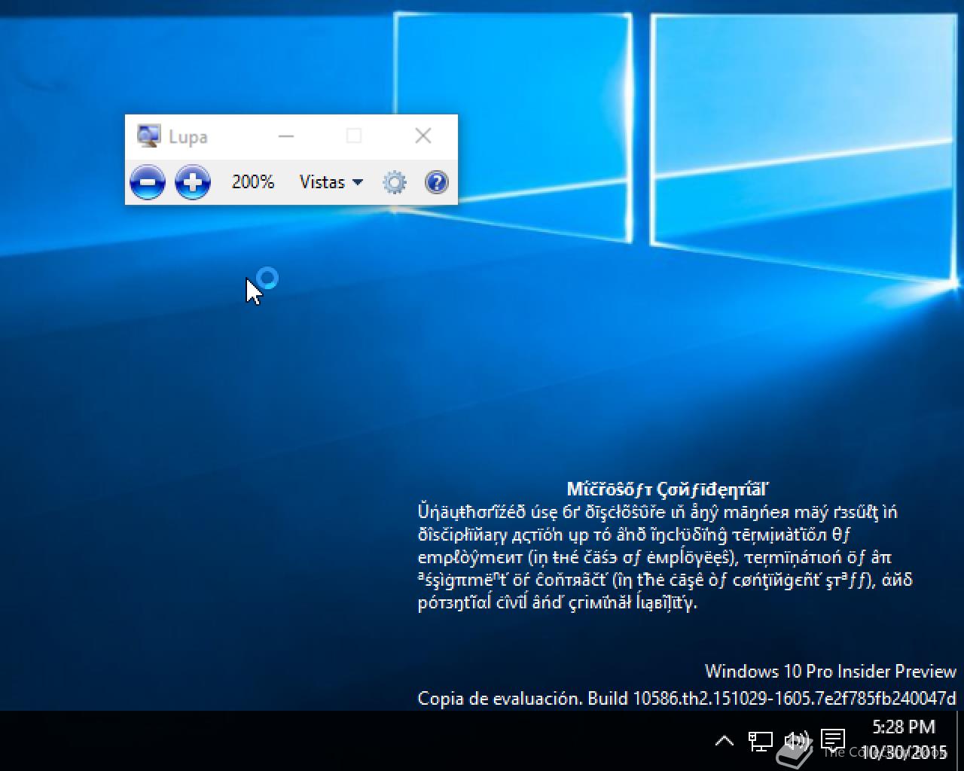The height and width of the screenshot is (771, 964).
Task: Zoom in with the Lupa plus button
Action: [193, 182]
